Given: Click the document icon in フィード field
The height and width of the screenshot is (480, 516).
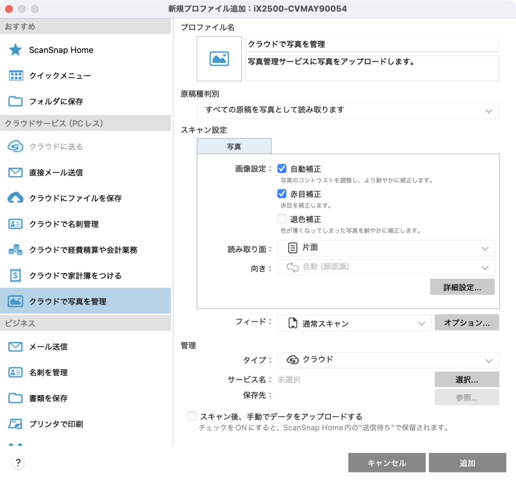Looking at the screenshot, I should [x=293, y=323].
